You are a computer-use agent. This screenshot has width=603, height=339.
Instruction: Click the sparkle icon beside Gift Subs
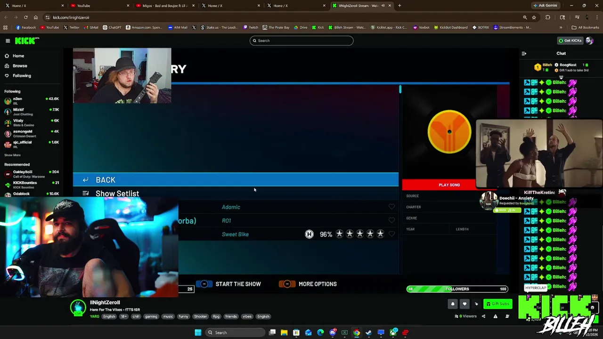point(476,304)
